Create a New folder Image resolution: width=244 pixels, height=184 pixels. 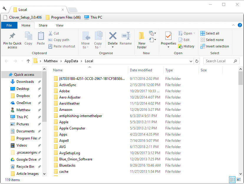click(142, 40)
